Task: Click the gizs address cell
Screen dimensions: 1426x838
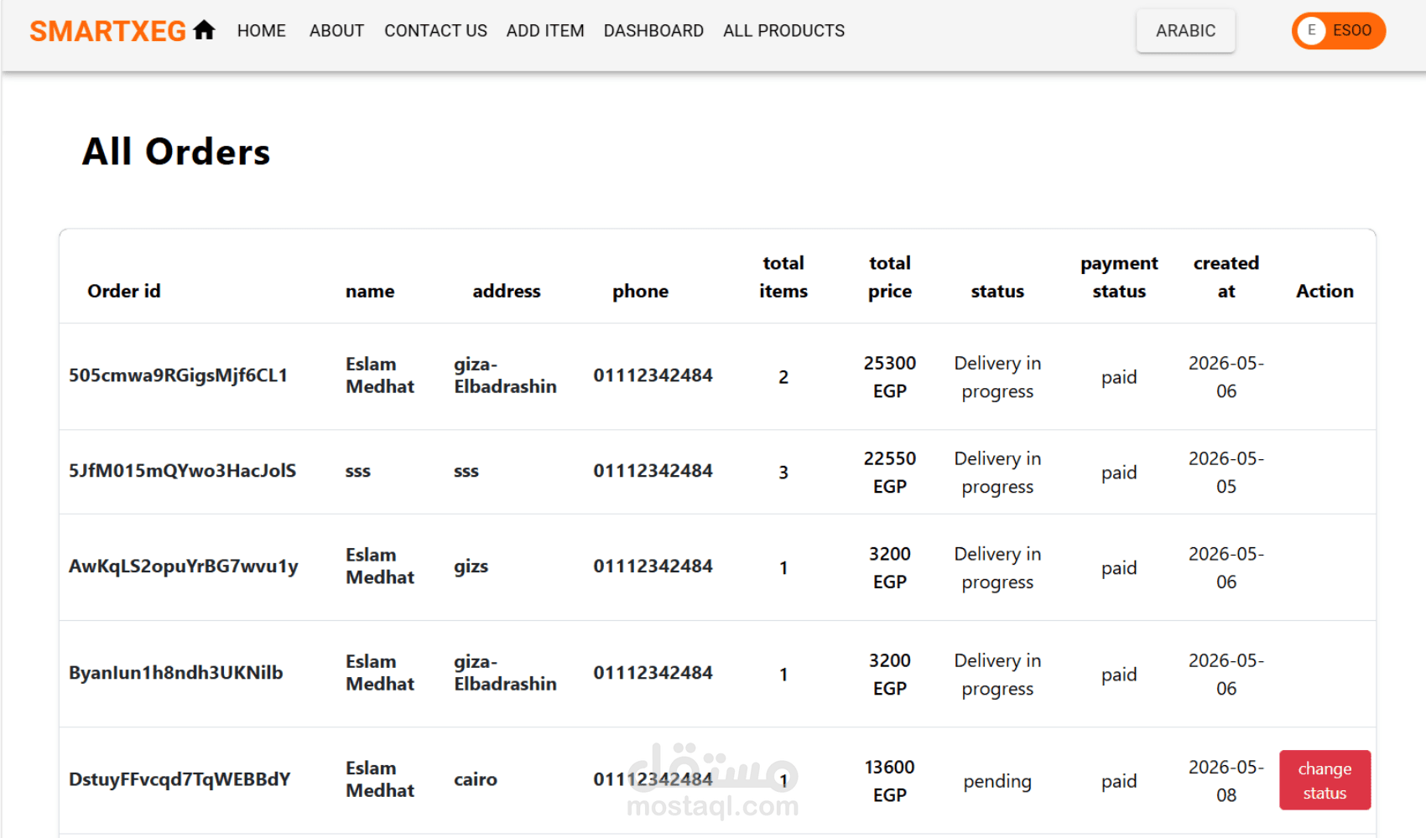Action: [x=471, y=566]
